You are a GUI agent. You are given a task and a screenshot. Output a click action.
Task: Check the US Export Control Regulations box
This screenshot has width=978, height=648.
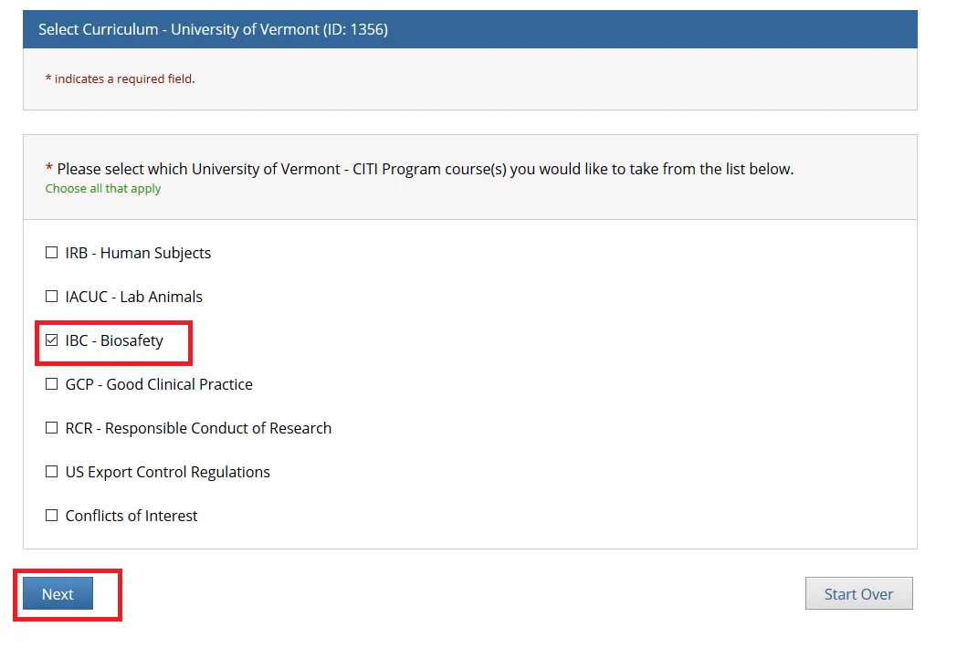[x=52, y=472]
